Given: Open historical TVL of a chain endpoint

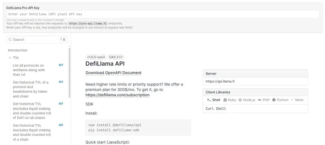Looking at the screenshot, I should pos(38,132).
